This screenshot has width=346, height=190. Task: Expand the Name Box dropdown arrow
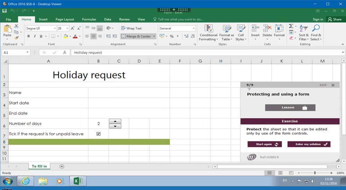pos(28,53)
